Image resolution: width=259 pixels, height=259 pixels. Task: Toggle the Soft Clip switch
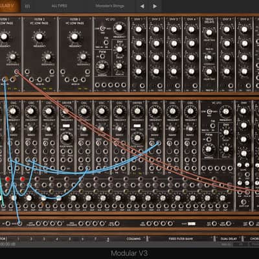[244, 202]
